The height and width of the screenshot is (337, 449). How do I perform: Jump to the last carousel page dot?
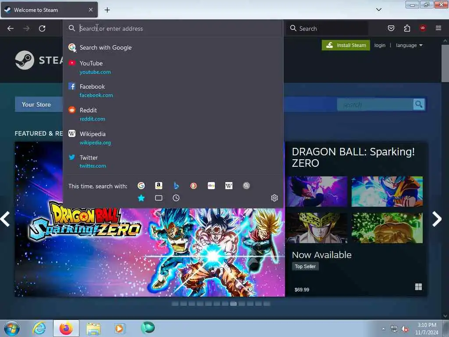pos(267,304)
